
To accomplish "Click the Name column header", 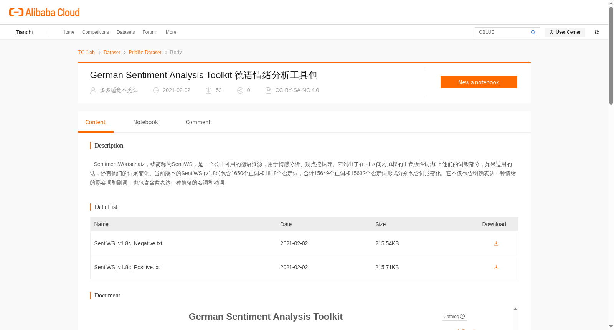I will click(x=101, y=224).
